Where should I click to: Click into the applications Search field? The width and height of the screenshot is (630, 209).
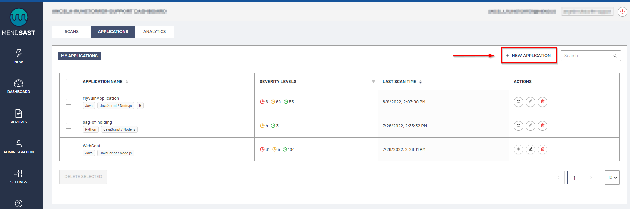coord(588,56)
